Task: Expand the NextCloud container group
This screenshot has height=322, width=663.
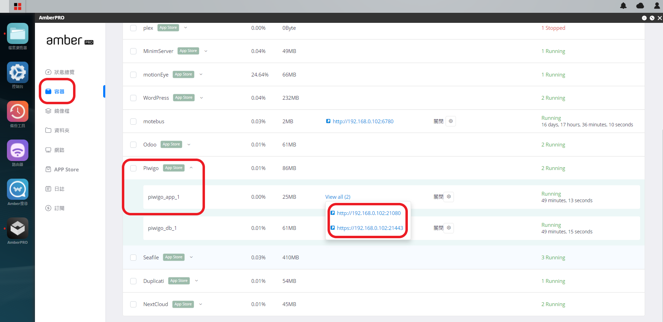Action: pos(200,304)
